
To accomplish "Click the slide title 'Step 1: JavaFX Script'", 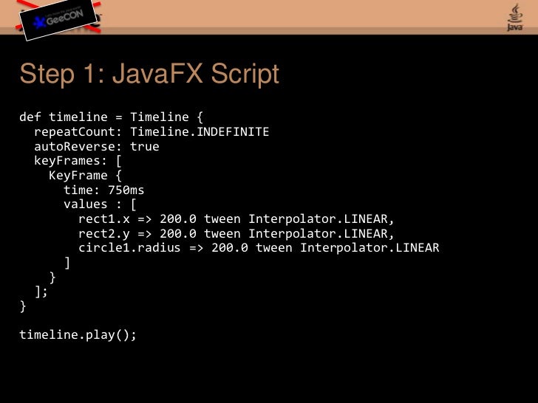I will pyautogui.click(x=149, y=73).
